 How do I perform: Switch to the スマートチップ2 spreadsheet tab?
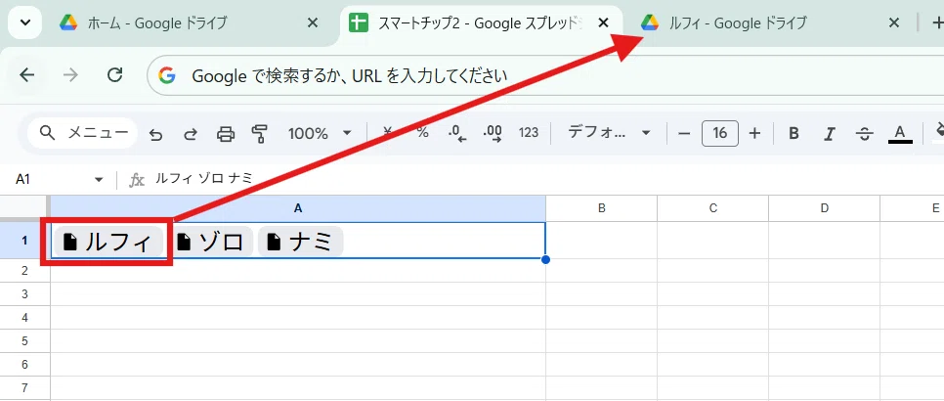481,23
